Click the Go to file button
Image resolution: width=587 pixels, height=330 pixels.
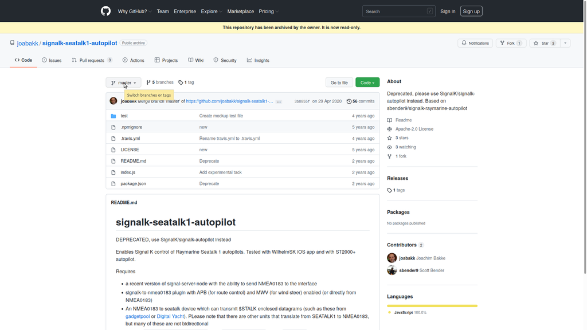(339, 82)
